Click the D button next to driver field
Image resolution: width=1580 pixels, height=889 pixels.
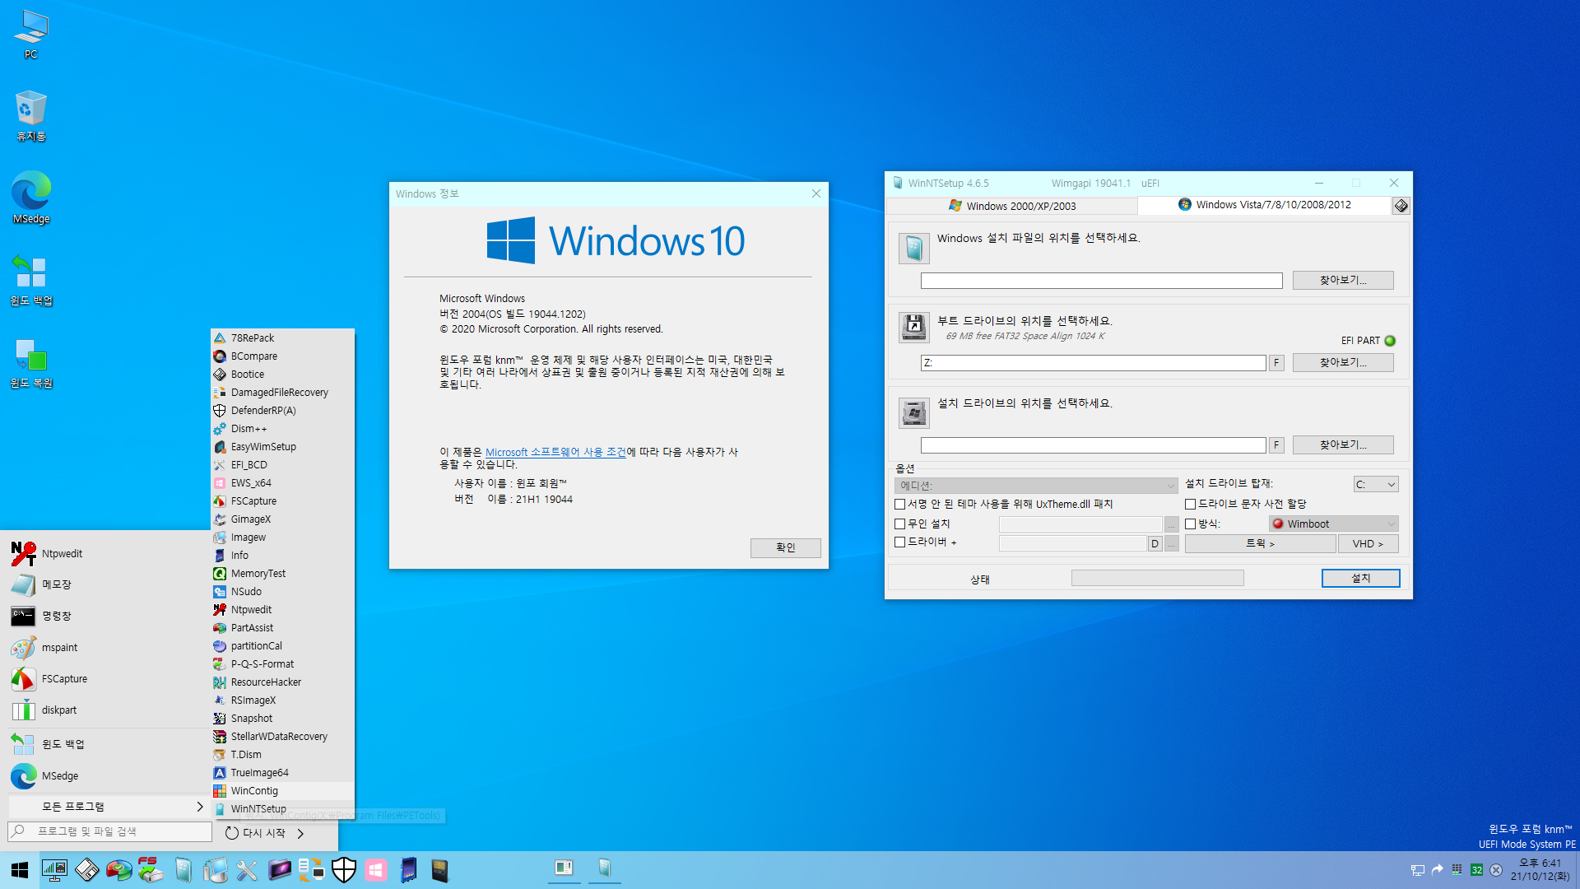pos(1155,544)
